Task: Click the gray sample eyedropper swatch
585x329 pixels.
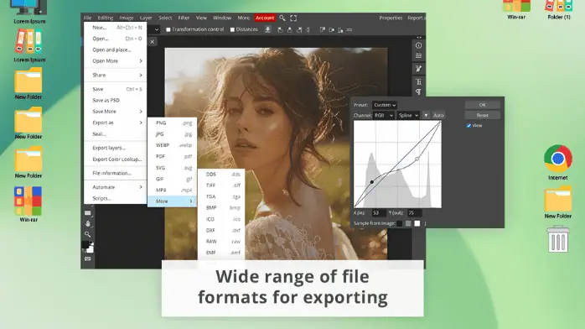Action: (408, 224)
